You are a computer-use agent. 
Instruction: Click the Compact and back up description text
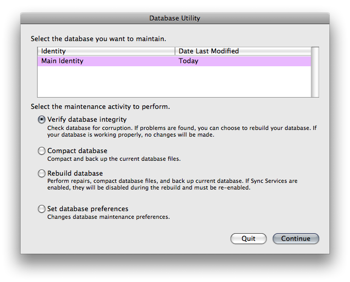coord(114,159)
